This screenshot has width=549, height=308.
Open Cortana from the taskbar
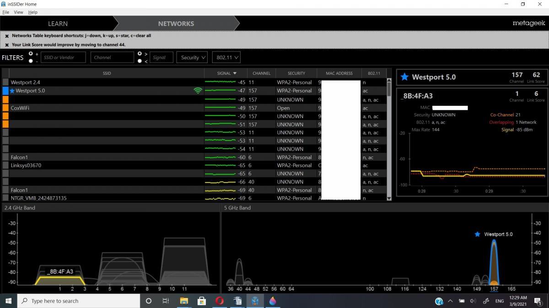coord(149,301)
